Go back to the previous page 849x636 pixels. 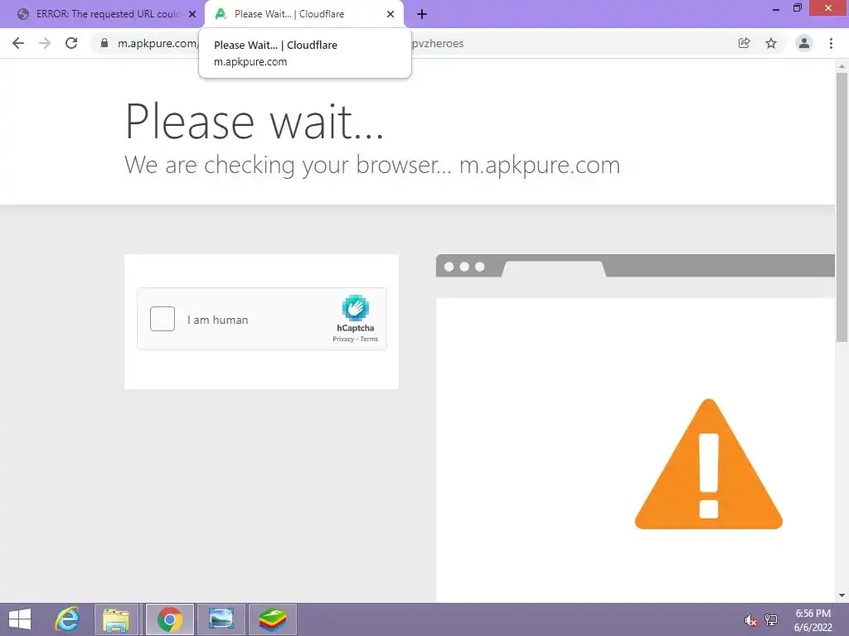(x=18, y=43)
